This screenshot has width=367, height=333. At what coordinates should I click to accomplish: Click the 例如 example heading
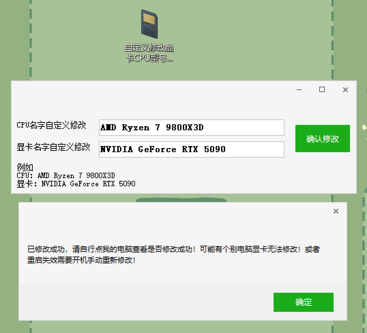(23, 168)
